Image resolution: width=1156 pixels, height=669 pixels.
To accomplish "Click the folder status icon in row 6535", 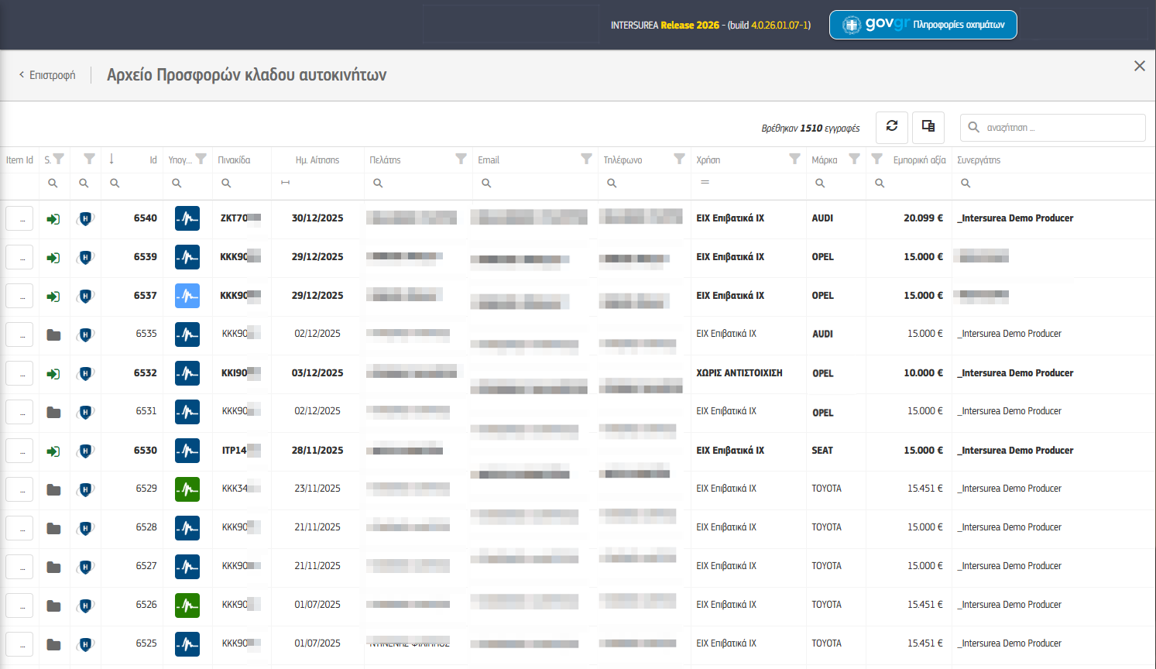I will click(x=53, y=334).
